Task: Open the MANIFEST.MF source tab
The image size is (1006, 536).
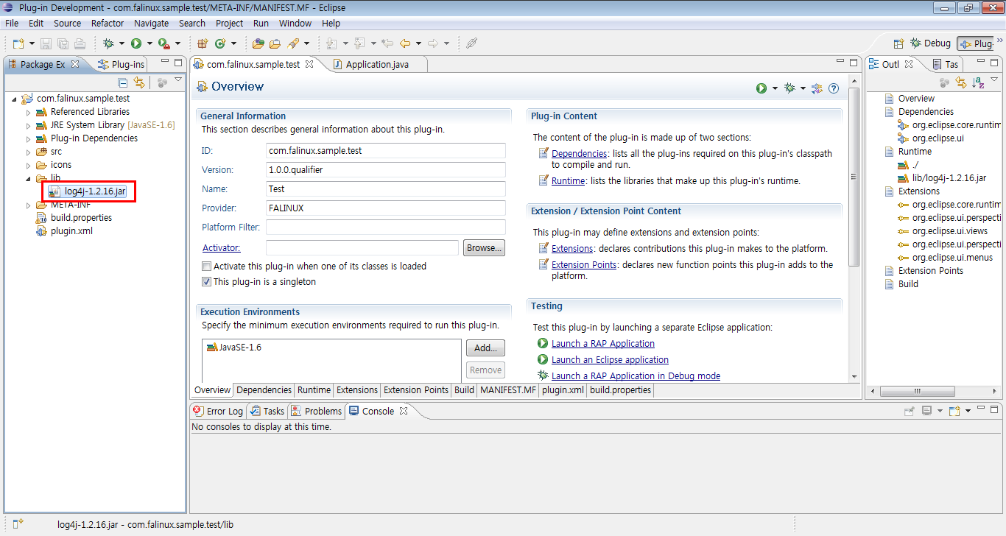Action: pos(508,390)
